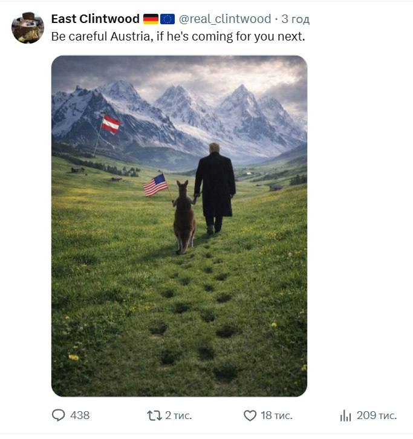Viewport: 413px width, 439px height.
Task: Click the EU flag emoji beside the name
Action: [167, 19]
